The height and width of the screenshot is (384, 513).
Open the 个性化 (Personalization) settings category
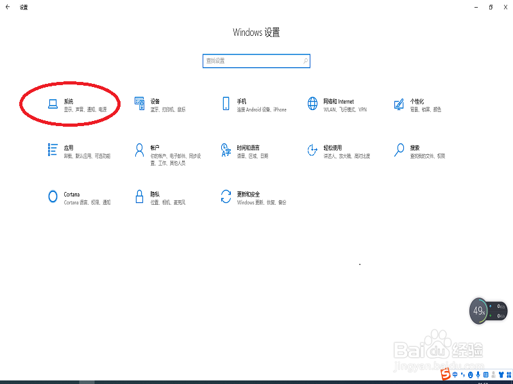pyautogui.click(x=417, y=105)
